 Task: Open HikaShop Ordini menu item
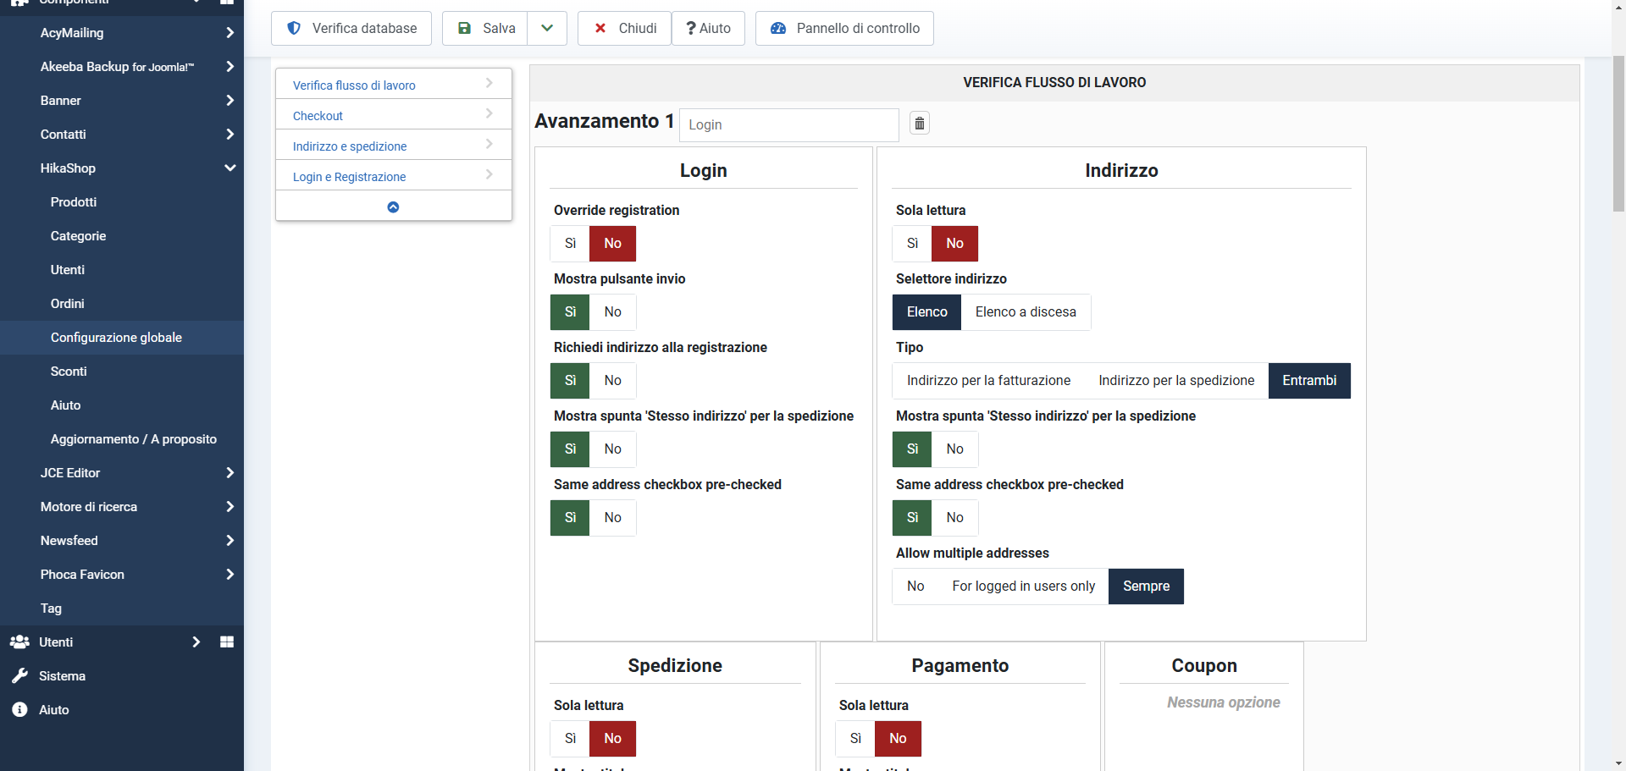[122, 304]
